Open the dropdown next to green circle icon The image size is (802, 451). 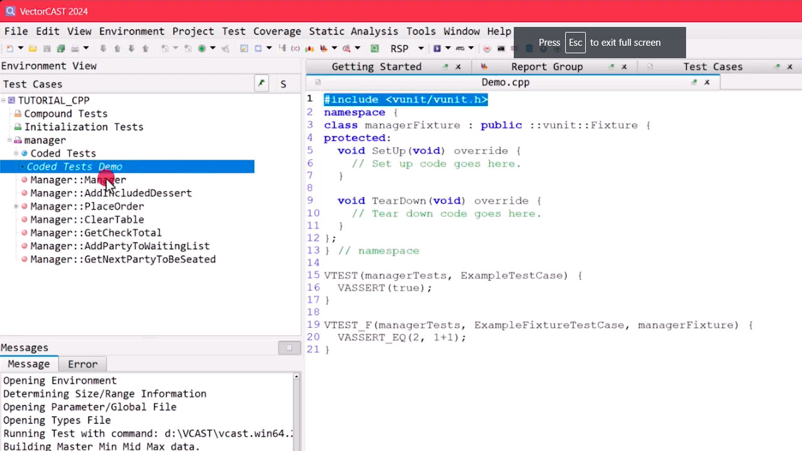click(x=213, y=49)
